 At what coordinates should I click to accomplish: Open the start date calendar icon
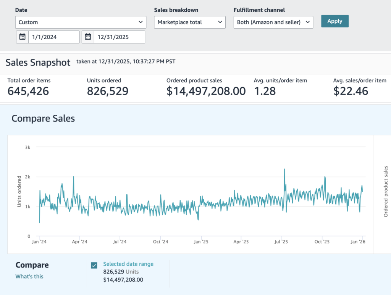pos(23,37)
